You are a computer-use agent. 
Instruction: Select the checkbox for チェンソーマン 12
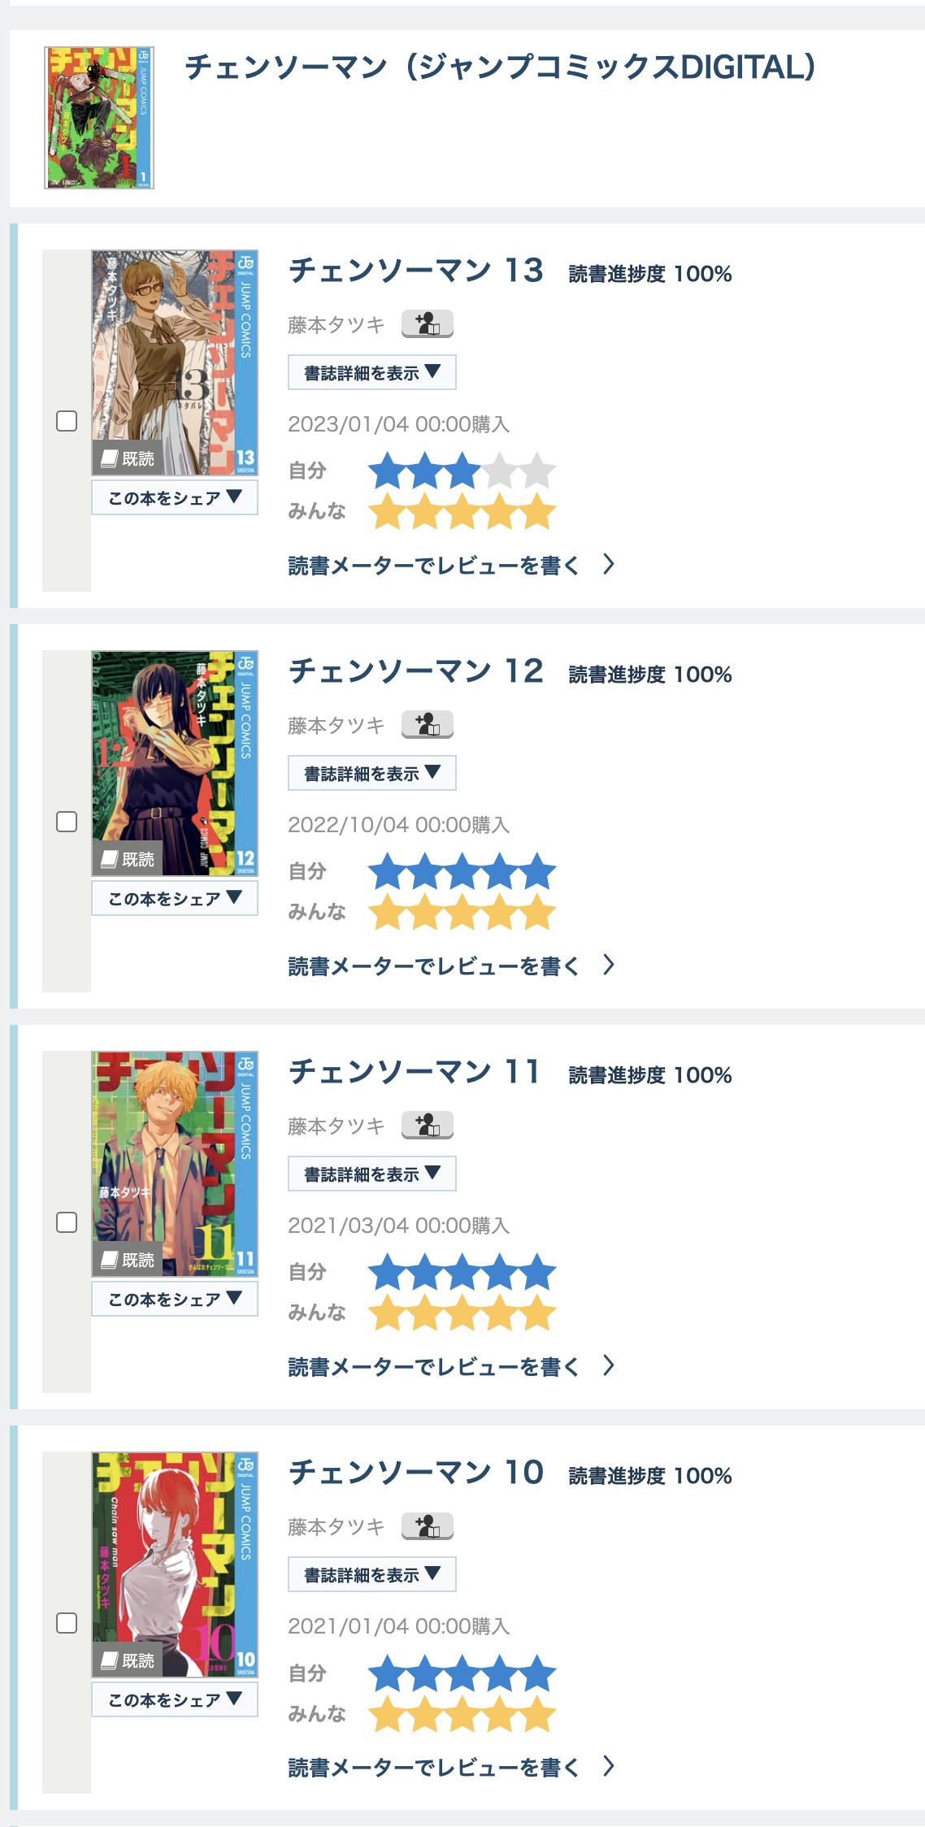pyautogui.click(x=67, y=822)
